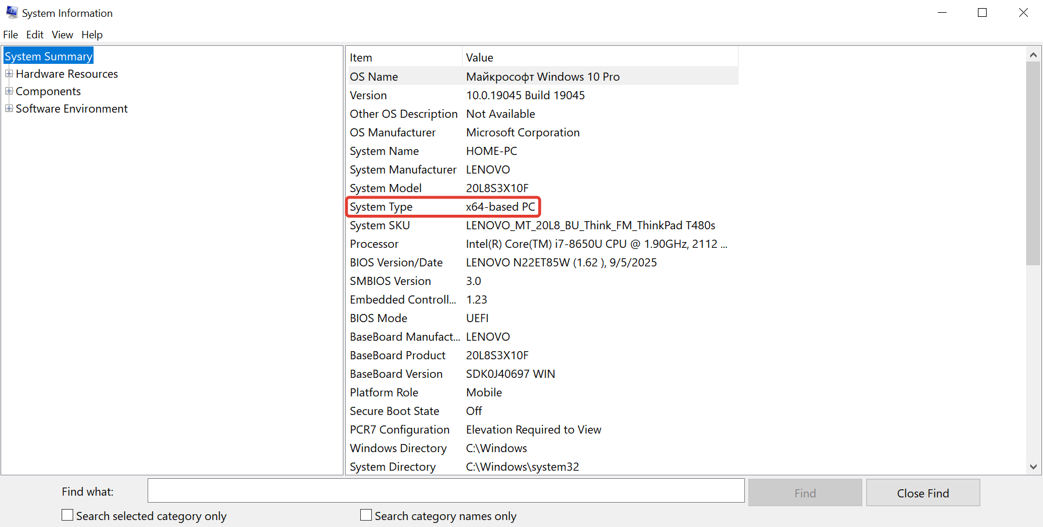Click the BIOS Version/Date item
The height and width of the screenshot is (527, 1043).
click(x=396, y=262)
